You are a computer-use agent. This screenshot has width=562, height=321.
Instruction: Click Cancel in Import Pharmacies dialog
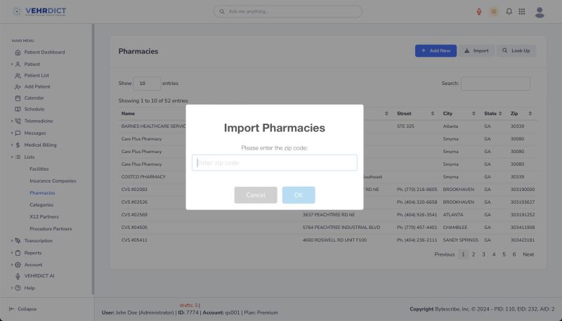click(x=256, y=195)
